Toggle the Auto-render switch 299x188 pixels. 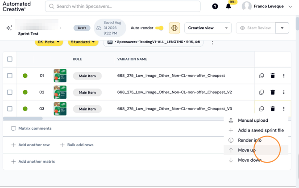159,28
